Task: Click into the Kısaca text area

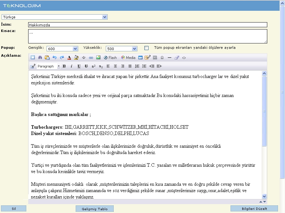Action: (x=148, y=36)
